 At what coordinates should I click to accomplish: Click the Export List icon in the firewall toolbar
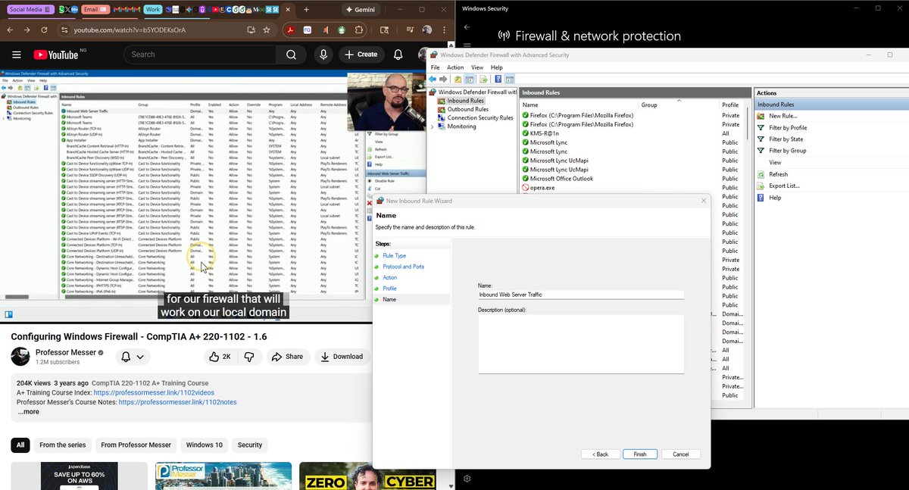[x=483, y=79]
